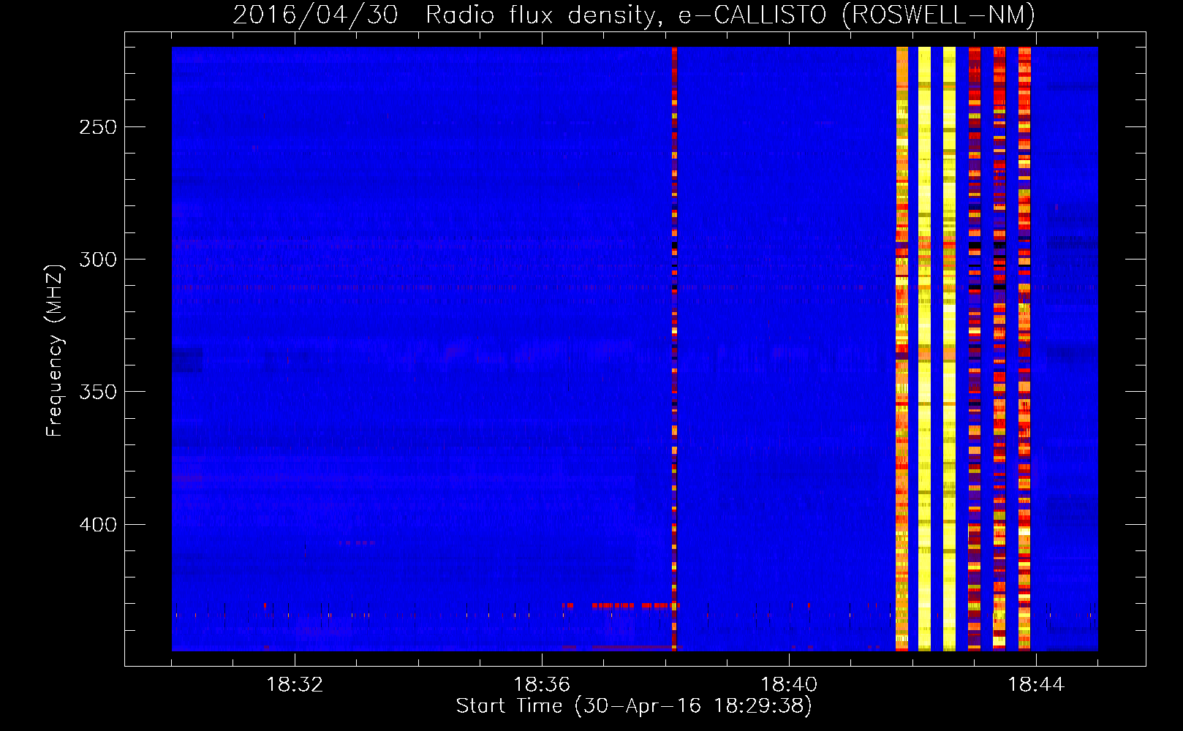1183x731 pixels.
Task: Click the plot title mentioning e-CALLISTO (ROSWELL-NM)
Action: tap(634, 15)
